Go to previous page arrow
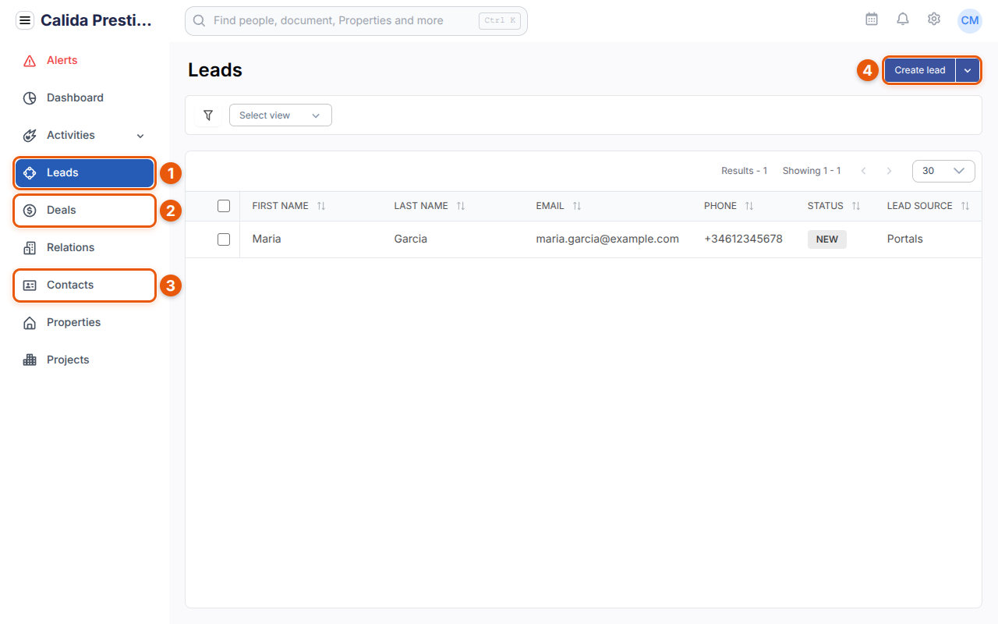This screenshot has height=624, width=998. pyautogui.click(x=864, y=171)
